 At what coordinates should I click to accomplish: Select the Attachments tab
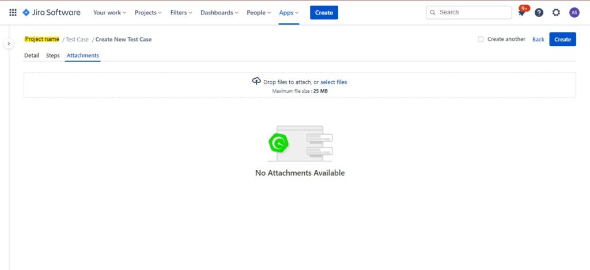(83, 55)
